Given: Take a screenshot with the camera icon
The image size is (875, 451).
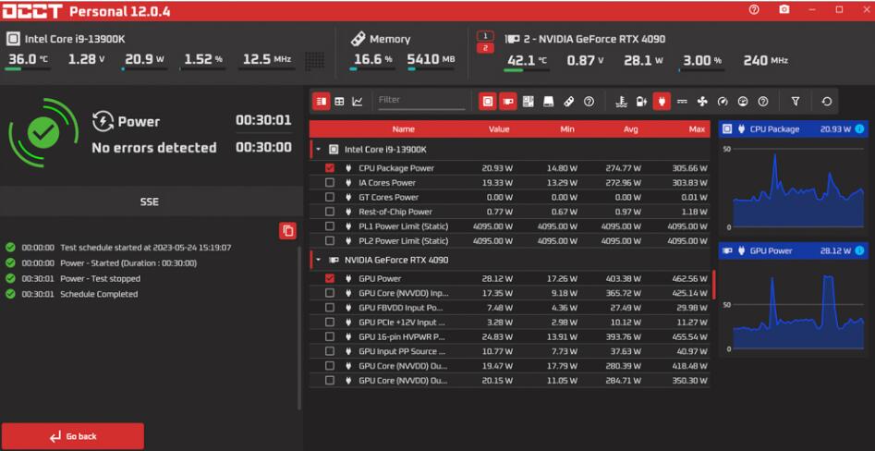Looking at the screenshot, I should 784,9.
